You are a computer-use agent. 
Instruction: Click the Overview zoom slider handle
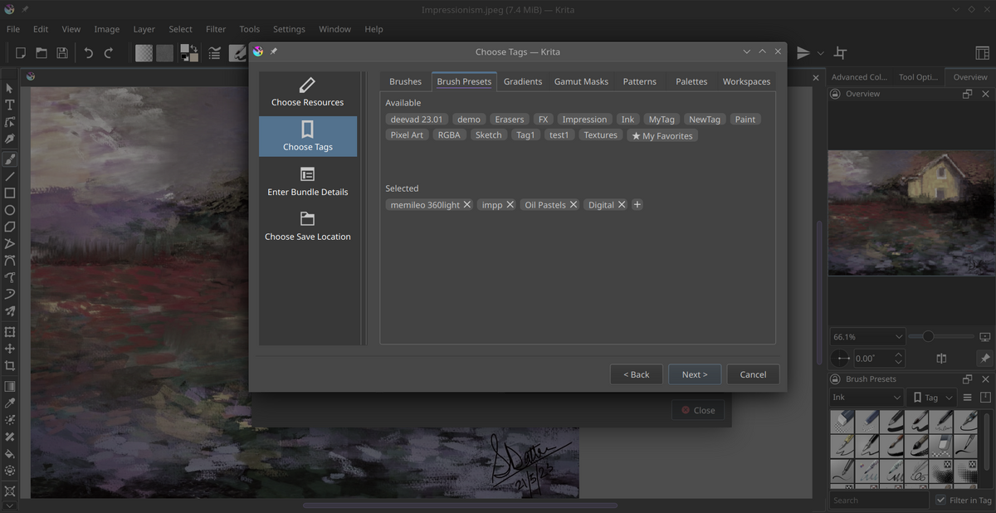(928, 336)
